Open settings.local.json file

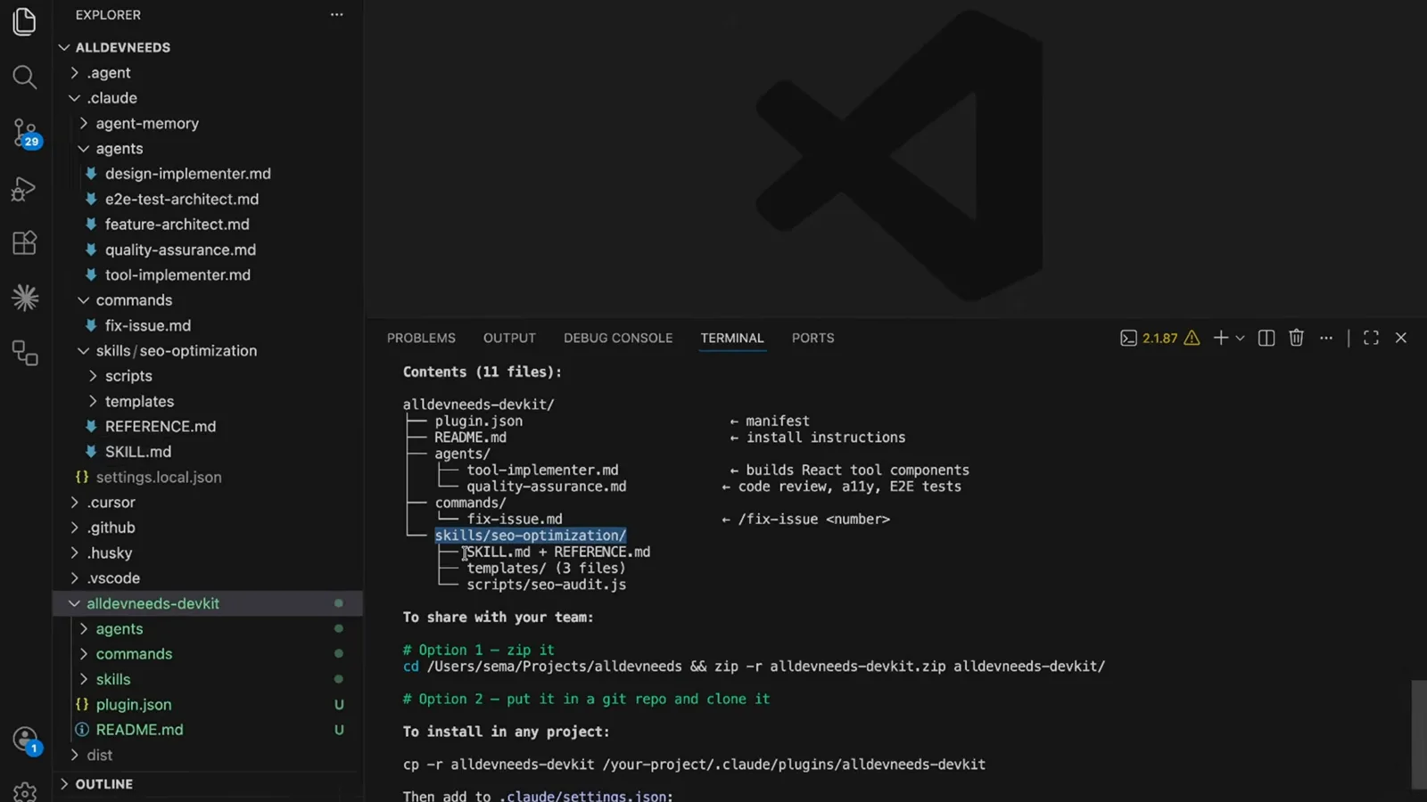coord(207,478)
